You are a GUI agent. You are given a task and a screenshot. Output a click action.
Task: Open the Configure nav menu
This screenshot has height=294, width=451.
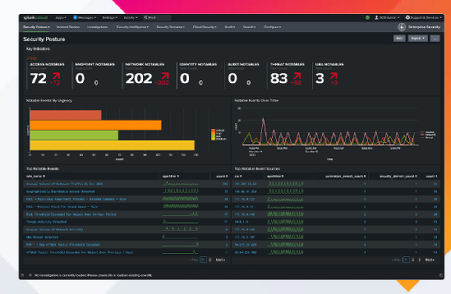[x=272, y=27]
